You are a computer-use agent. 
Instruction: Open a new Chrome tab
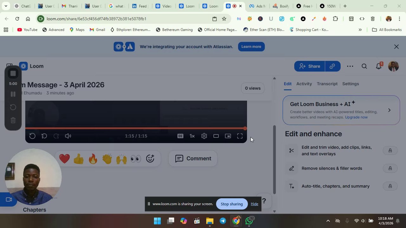pos(345,6)
